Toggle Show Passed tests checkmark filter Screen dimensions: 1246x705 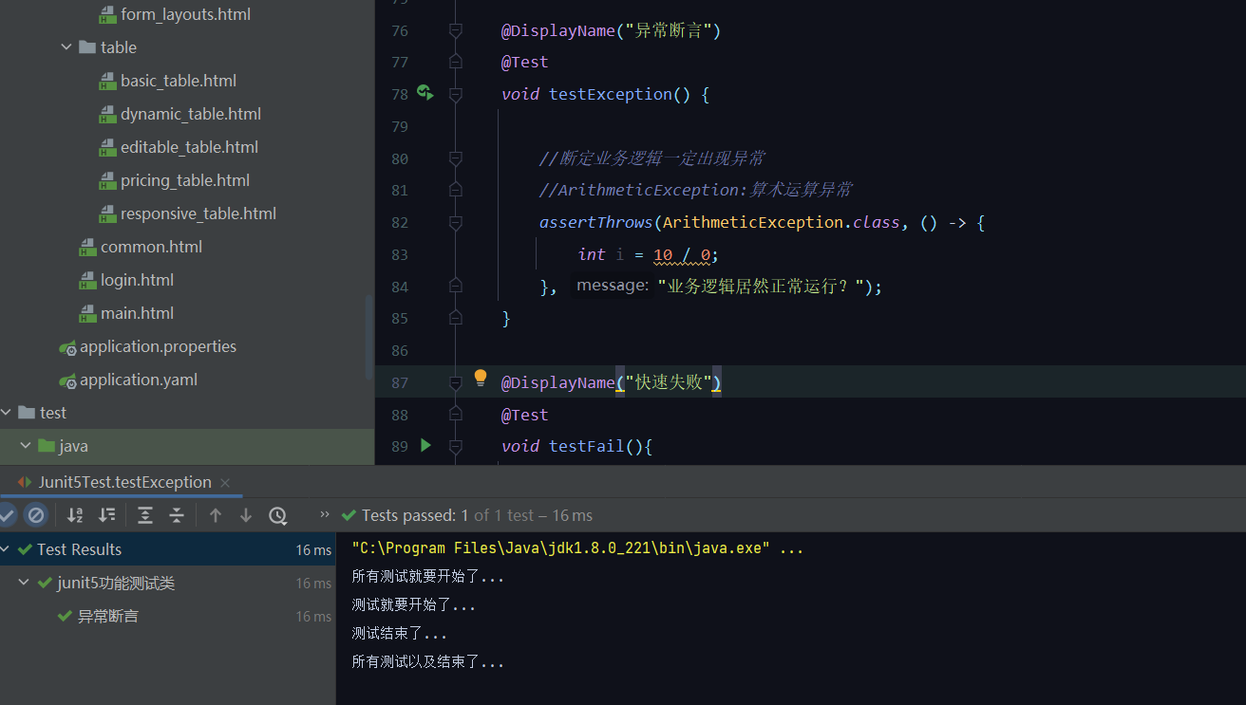tap(8, 515)
